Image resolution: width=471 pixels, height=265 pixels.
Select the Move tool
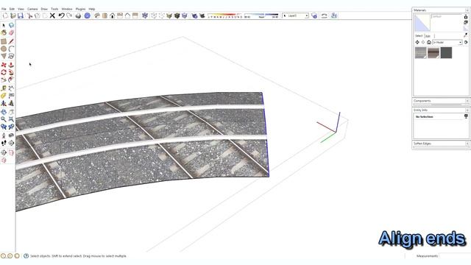pos(4,65)
